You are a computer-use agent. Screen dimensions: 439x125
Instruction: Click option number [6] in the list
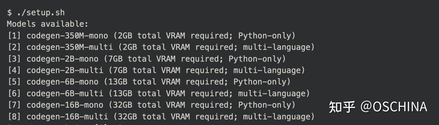coord(14,94)
